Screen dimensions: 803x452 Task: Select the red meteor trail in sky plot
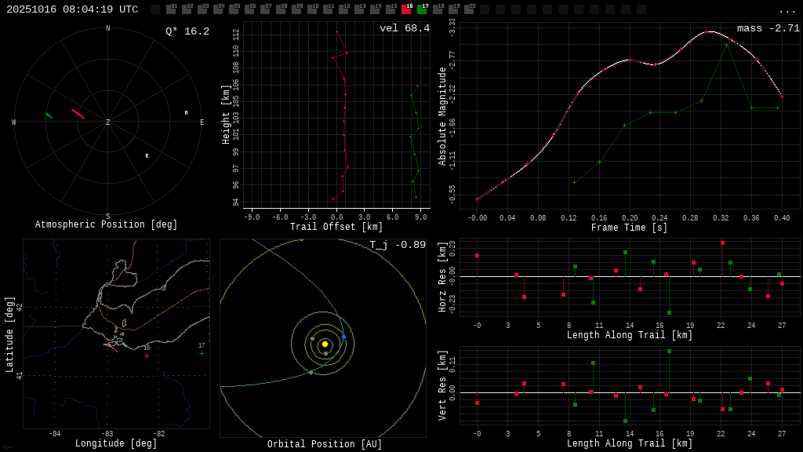78,114
